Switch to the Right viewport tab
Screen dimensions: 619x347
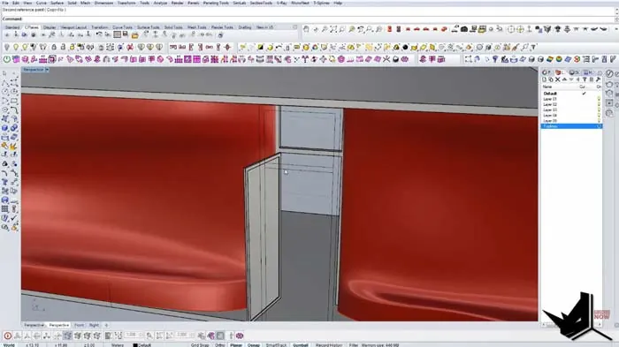point(94,325)
